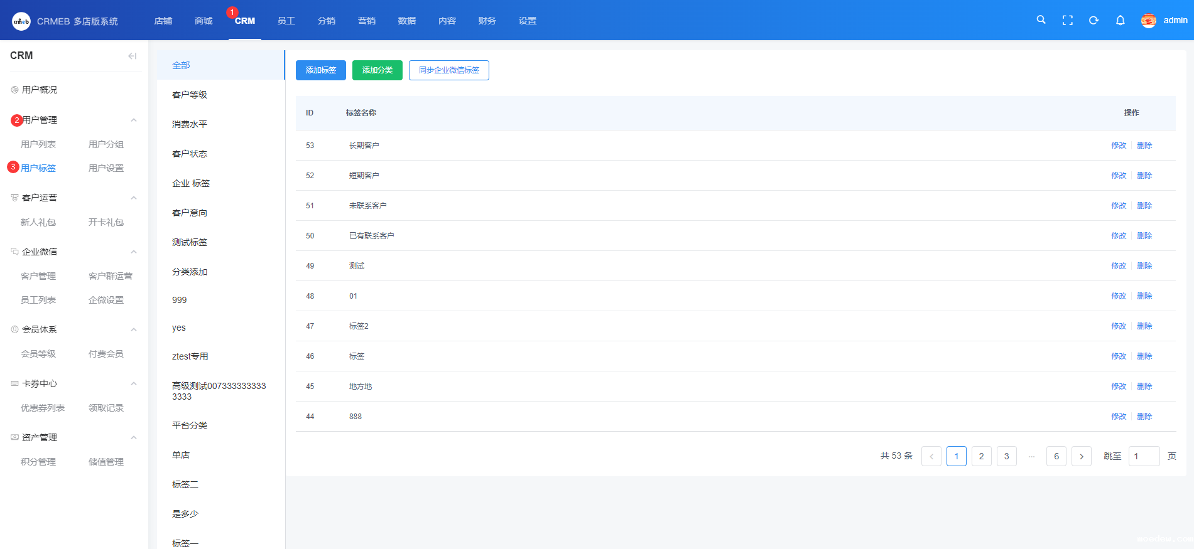Toggle fullscreen mode icon
Image resolution: width=1194 pixels, height=549 pixels.
coord(1067,20)
